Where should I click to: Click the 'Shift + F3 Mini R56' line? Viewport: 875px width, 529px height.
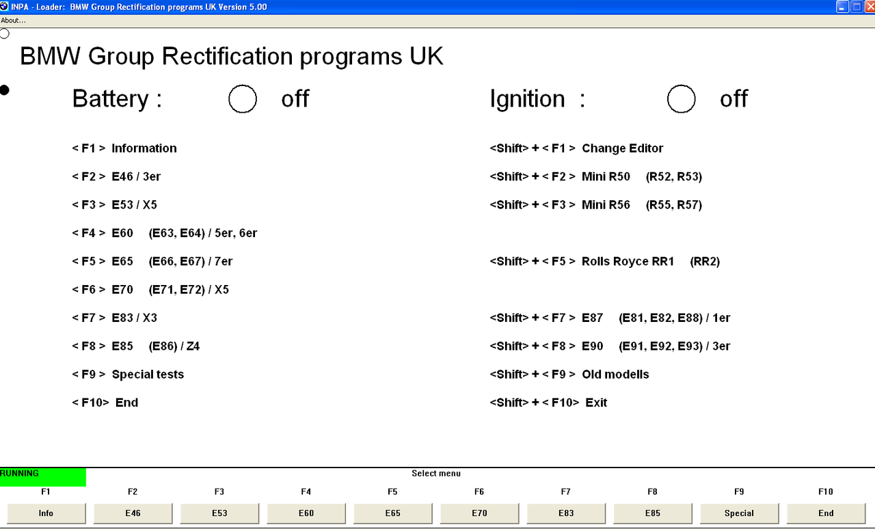[596, 205]
